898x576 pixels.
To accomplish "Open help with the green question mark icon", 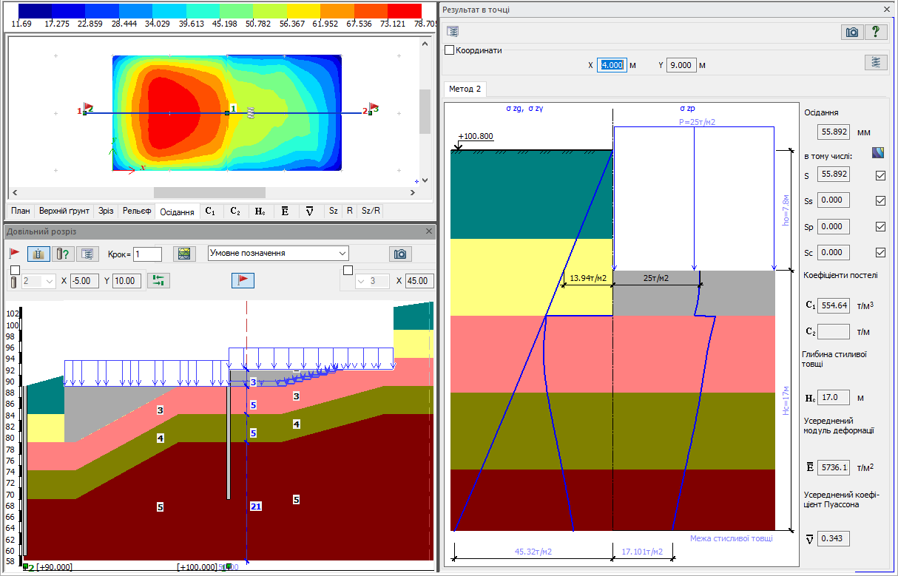I will point(876,32).
